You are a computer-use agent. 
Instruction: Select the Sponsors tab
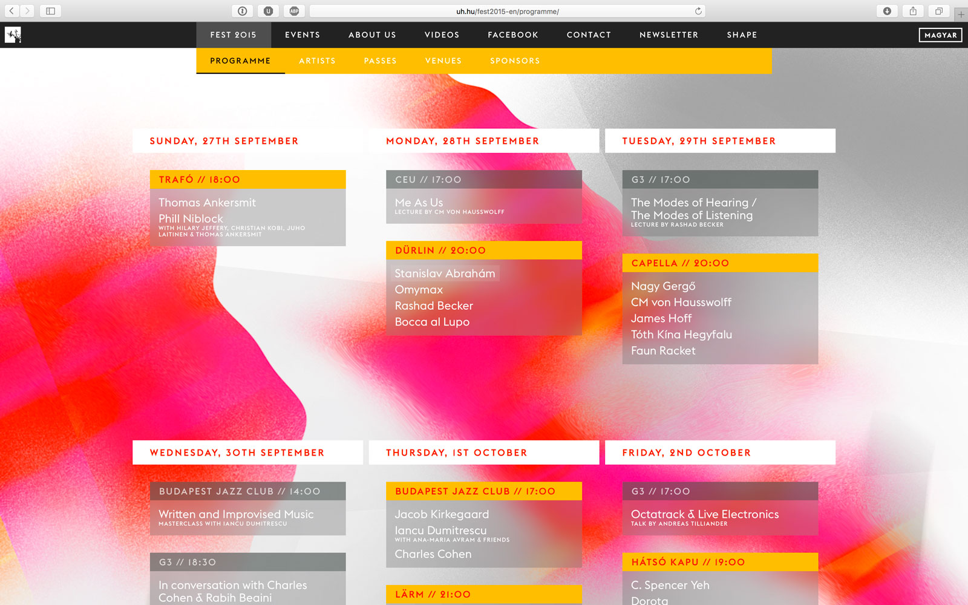pos(515,60)
